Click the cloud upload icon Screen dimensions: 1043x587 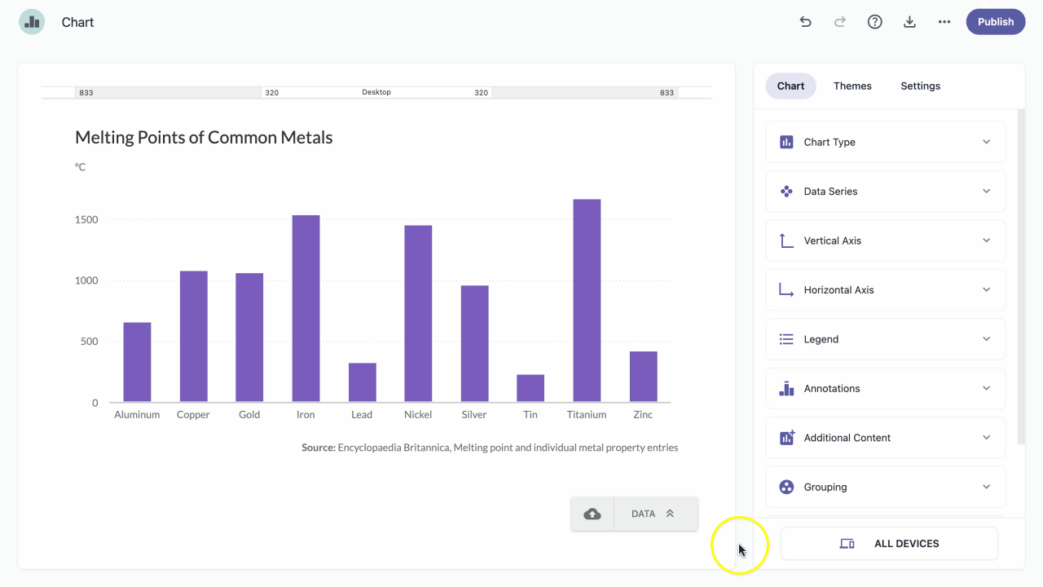[592, 514]
